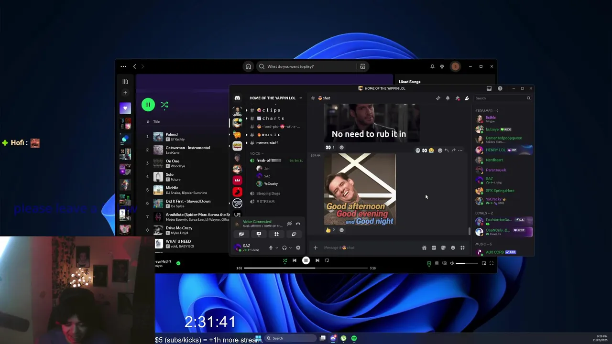Expand threads arrow beside clips channel
Image resolution: width=612 pixels, height=344 pixels.
click(x=247, y=110)
